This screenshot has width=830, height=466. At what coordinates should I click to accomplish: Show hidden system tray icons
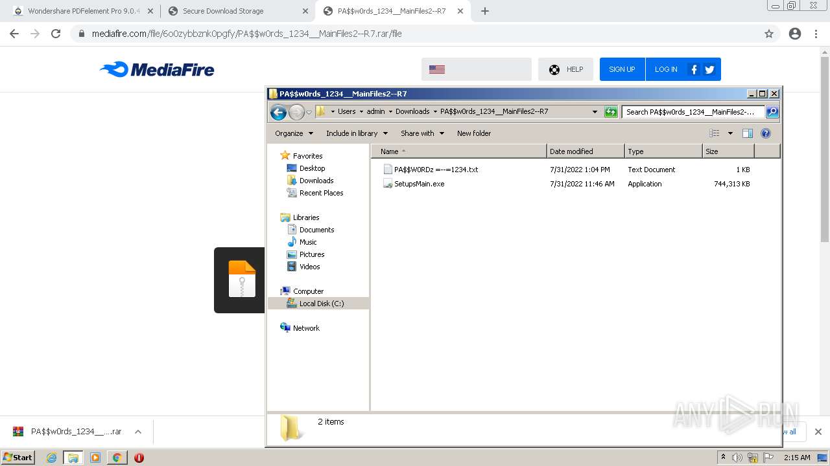point(723,457)
